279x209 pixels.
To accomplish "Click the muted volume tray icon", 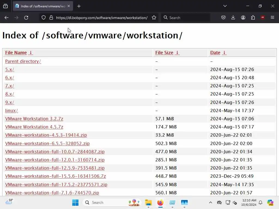I will pyautogui.click(x=235, y=202).
